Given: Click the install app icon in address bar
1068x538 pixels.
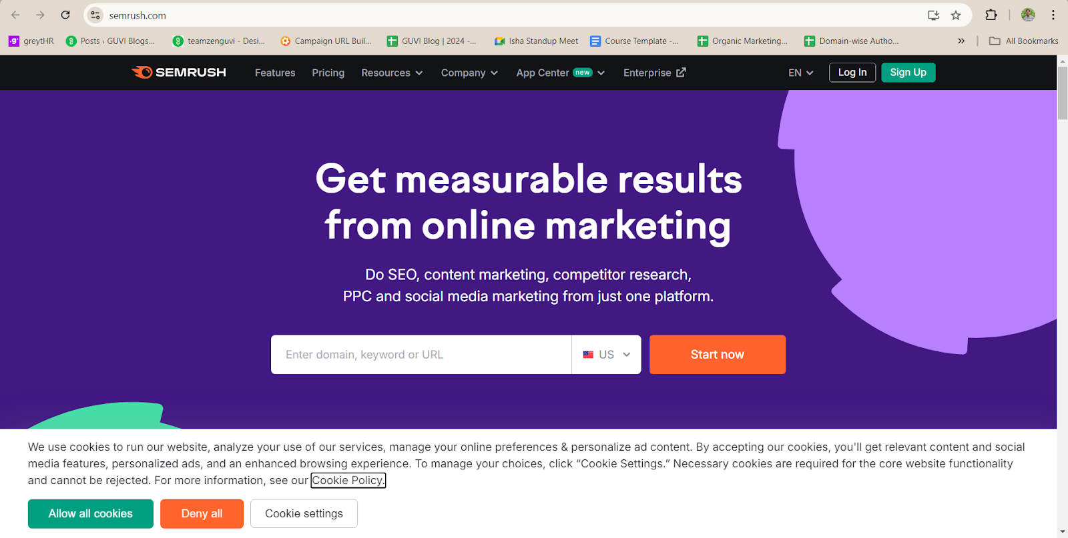Looking at the screenshot, I should [933, 15].
